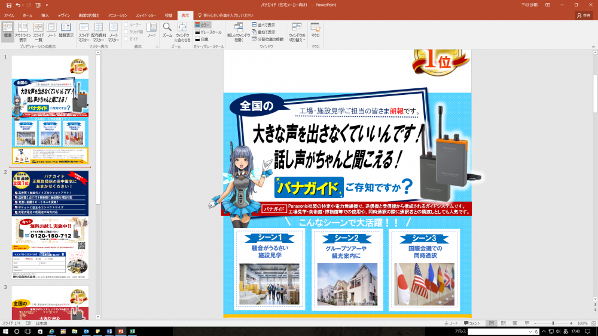Click the zoom slider handle
The width and height of the screenshot is (598, 336).
click(x=553, y=323)
